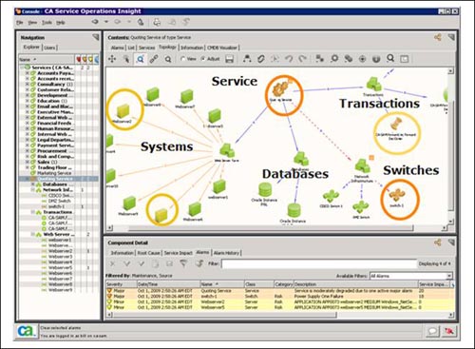Click the save diskette icon in topology toolbar
This screenshot has height=349, width=475.
pyautogui.click(x=230, y=59)
